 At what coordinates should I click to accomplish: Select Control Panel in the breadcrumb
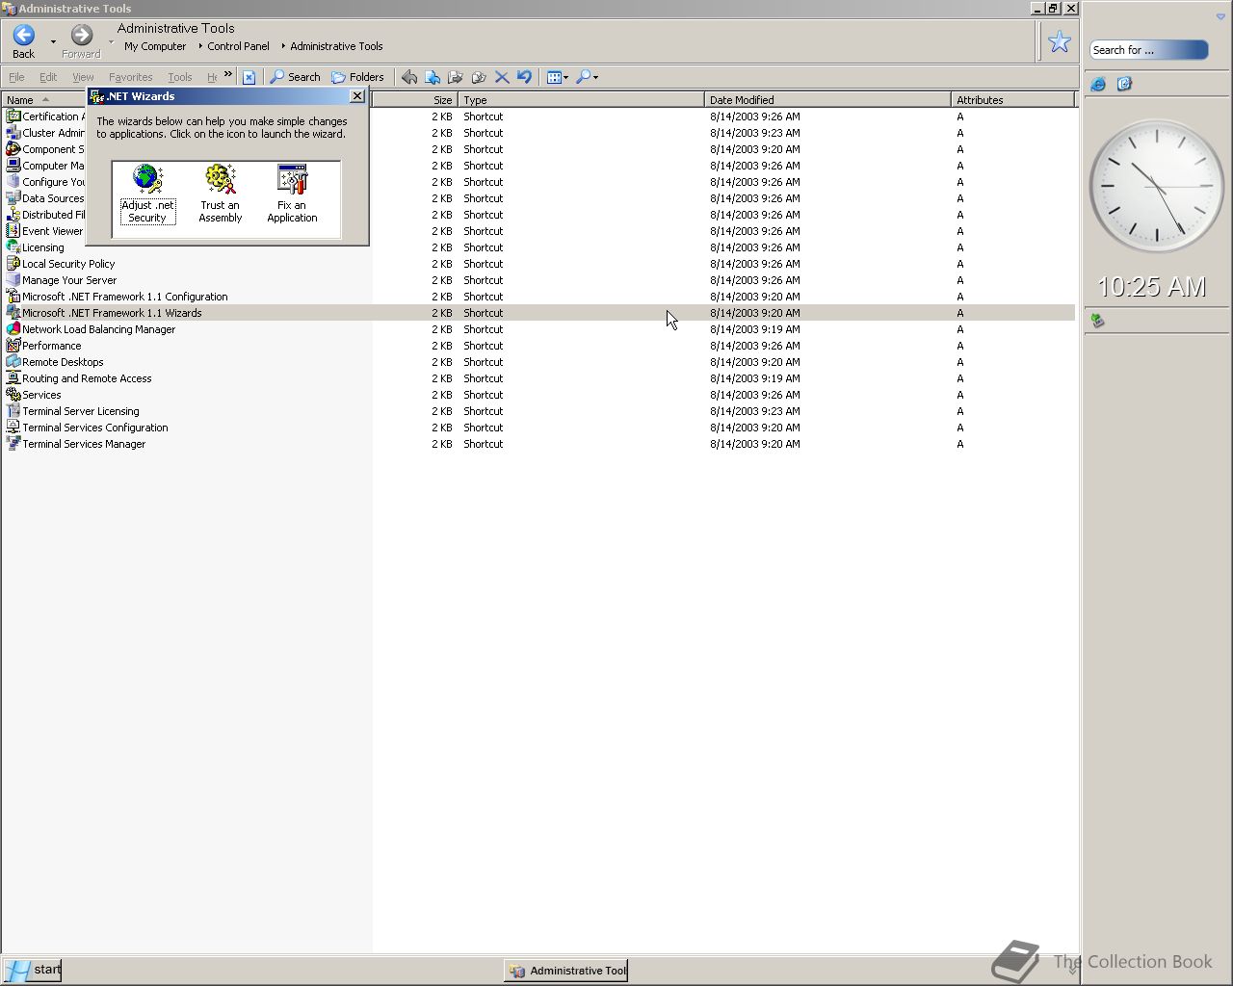[238, 46]
